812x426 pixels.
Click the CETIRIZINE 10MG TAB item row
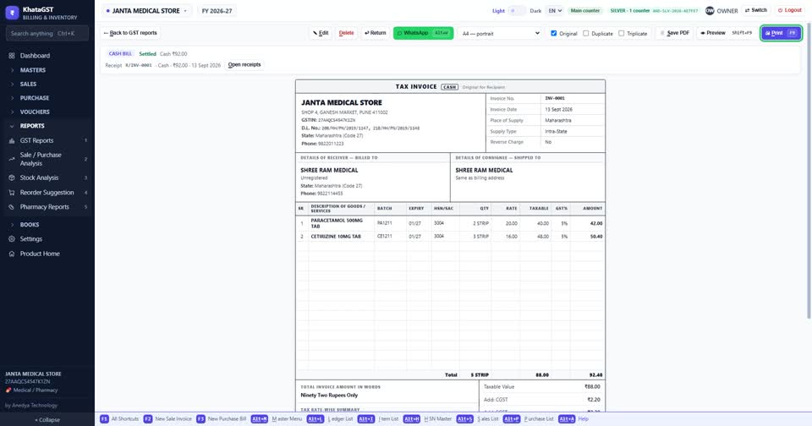click(x=450, y=236)
